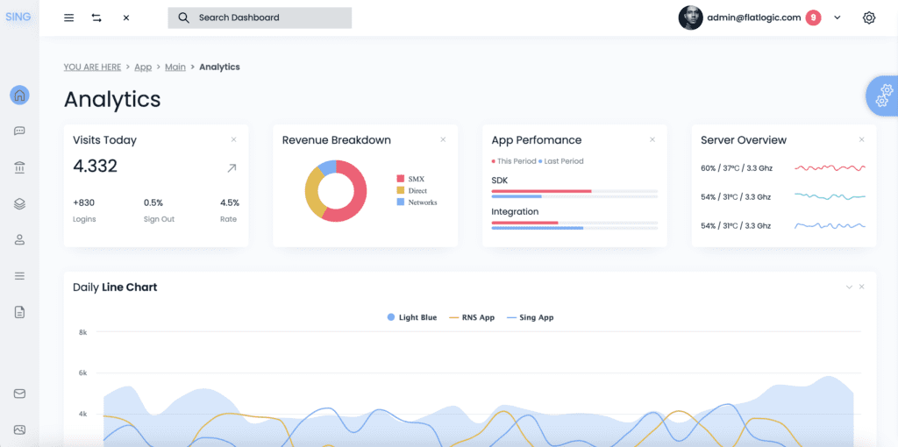The width and height of the screenshot is (898, 447).
Task: Close the App Perfomance card
Action: point(652,139)
